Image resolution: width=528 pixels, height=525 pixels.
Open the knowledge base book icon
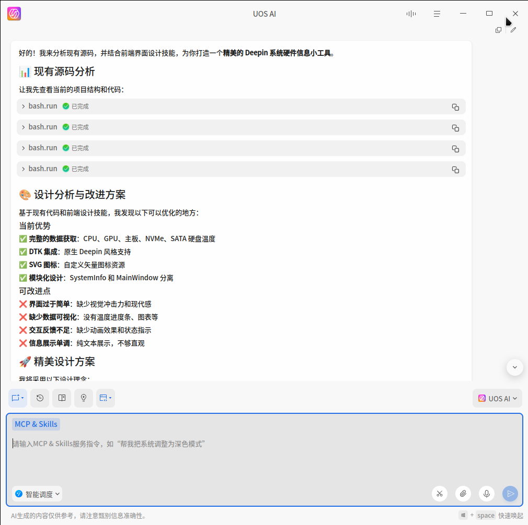coord(62,398)
